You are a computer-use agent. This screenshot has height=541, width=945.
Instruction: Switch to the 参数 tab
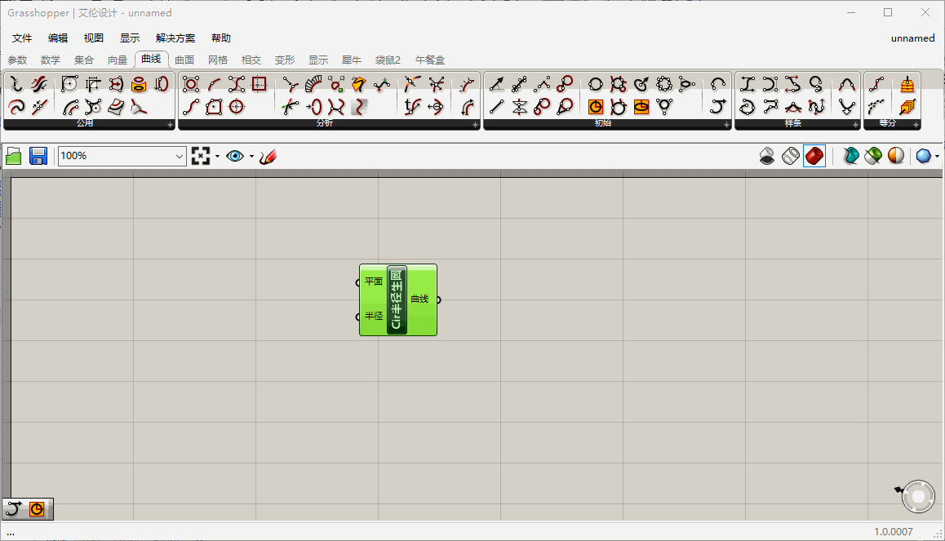[x=17, y=60]
